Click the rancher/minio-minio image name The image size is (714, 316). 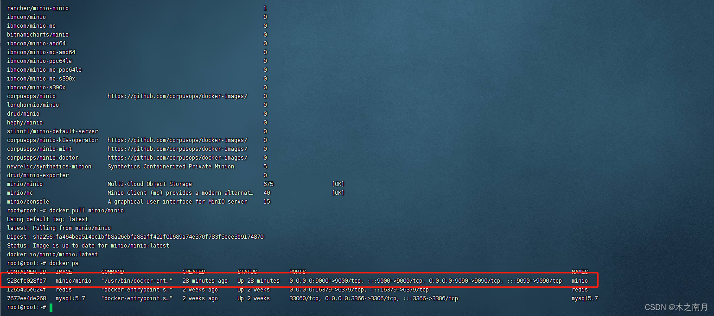(38, 8)
